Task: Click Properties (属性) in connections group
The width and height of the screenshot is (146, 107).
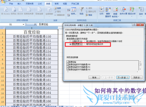Action: tap(58, 12)
